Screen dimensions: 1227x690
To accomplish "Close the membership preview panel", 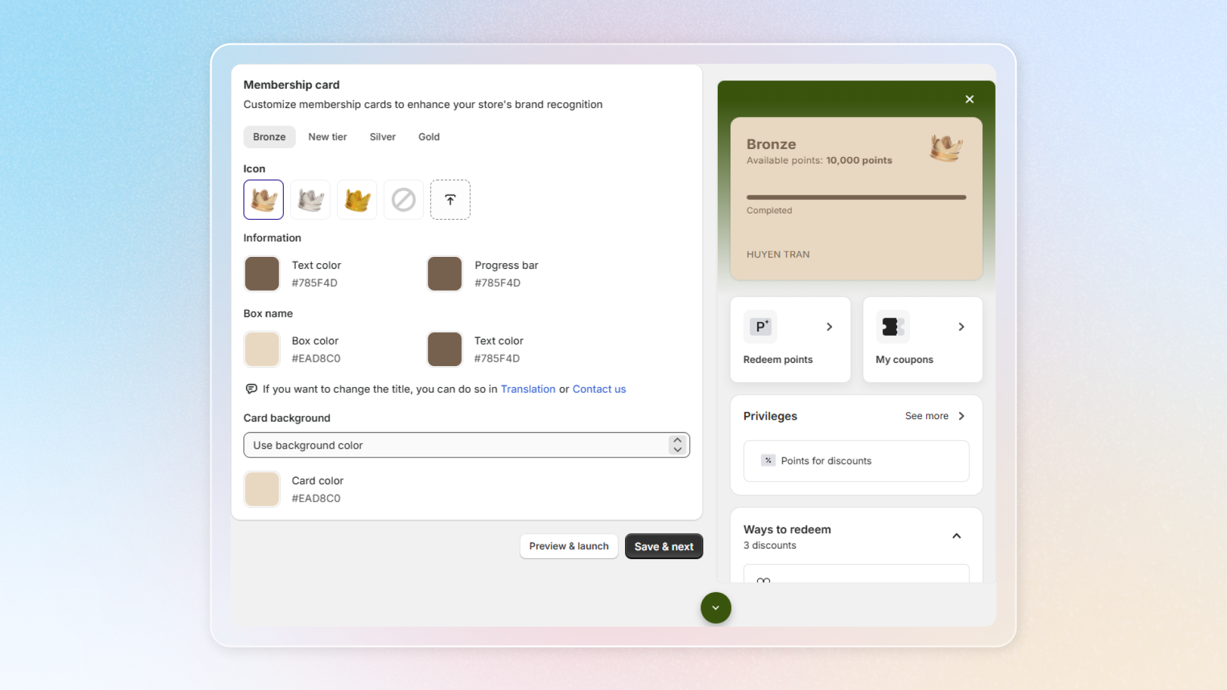I will pos(969,99).
